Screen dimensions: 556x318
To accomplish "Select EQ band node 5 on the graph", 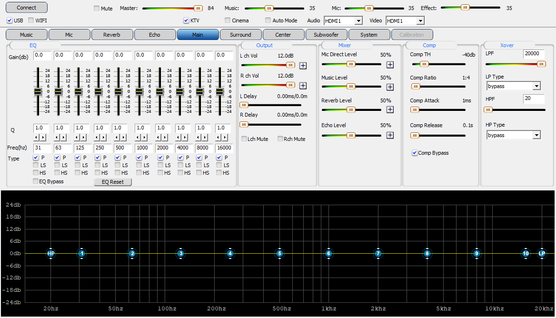I will [x=279, y=254].
